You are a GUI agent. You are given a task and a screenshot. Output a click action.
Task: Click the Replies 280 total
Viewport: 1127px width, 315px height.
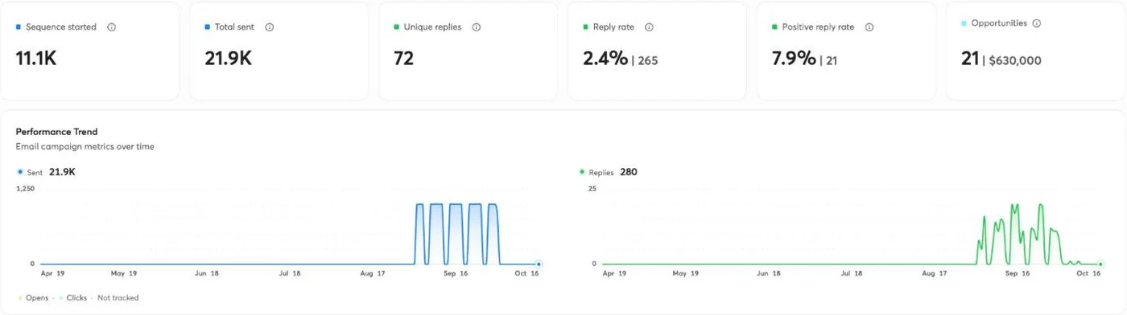tap(629, 172)
